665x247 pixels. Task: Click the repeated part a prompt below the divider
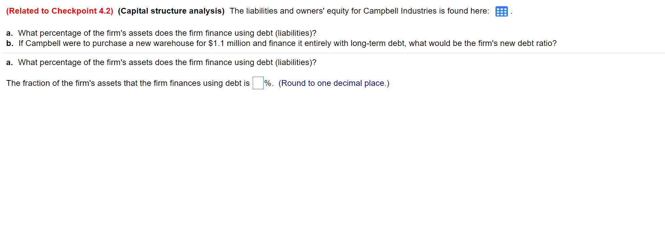(x=167, y=62)
